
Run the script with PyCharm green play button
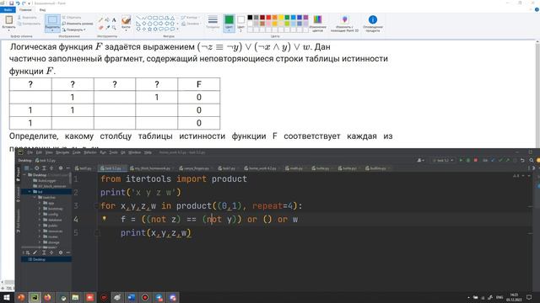pyautogui.click(x=462, y=160)
